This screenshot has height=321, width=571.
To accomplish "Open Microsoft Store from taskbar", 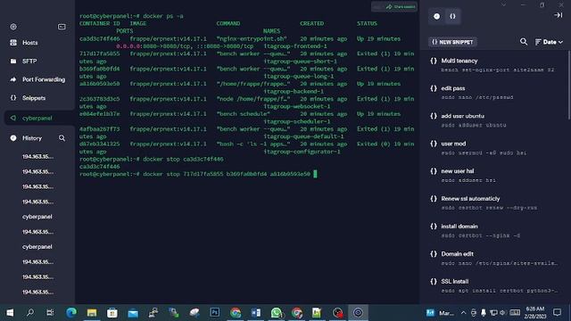I will [112, 313].
